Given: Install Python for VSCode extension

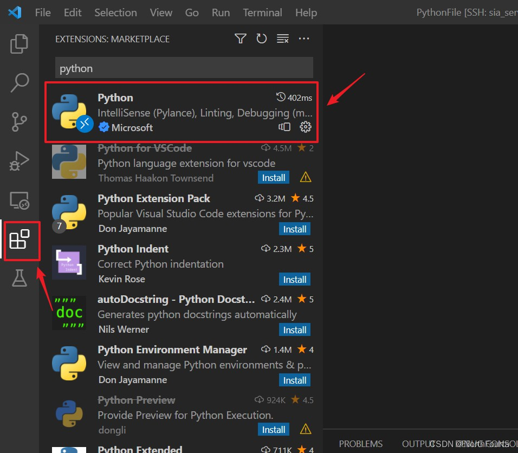Looking at the screenshot, I should (x=274, y=177).
